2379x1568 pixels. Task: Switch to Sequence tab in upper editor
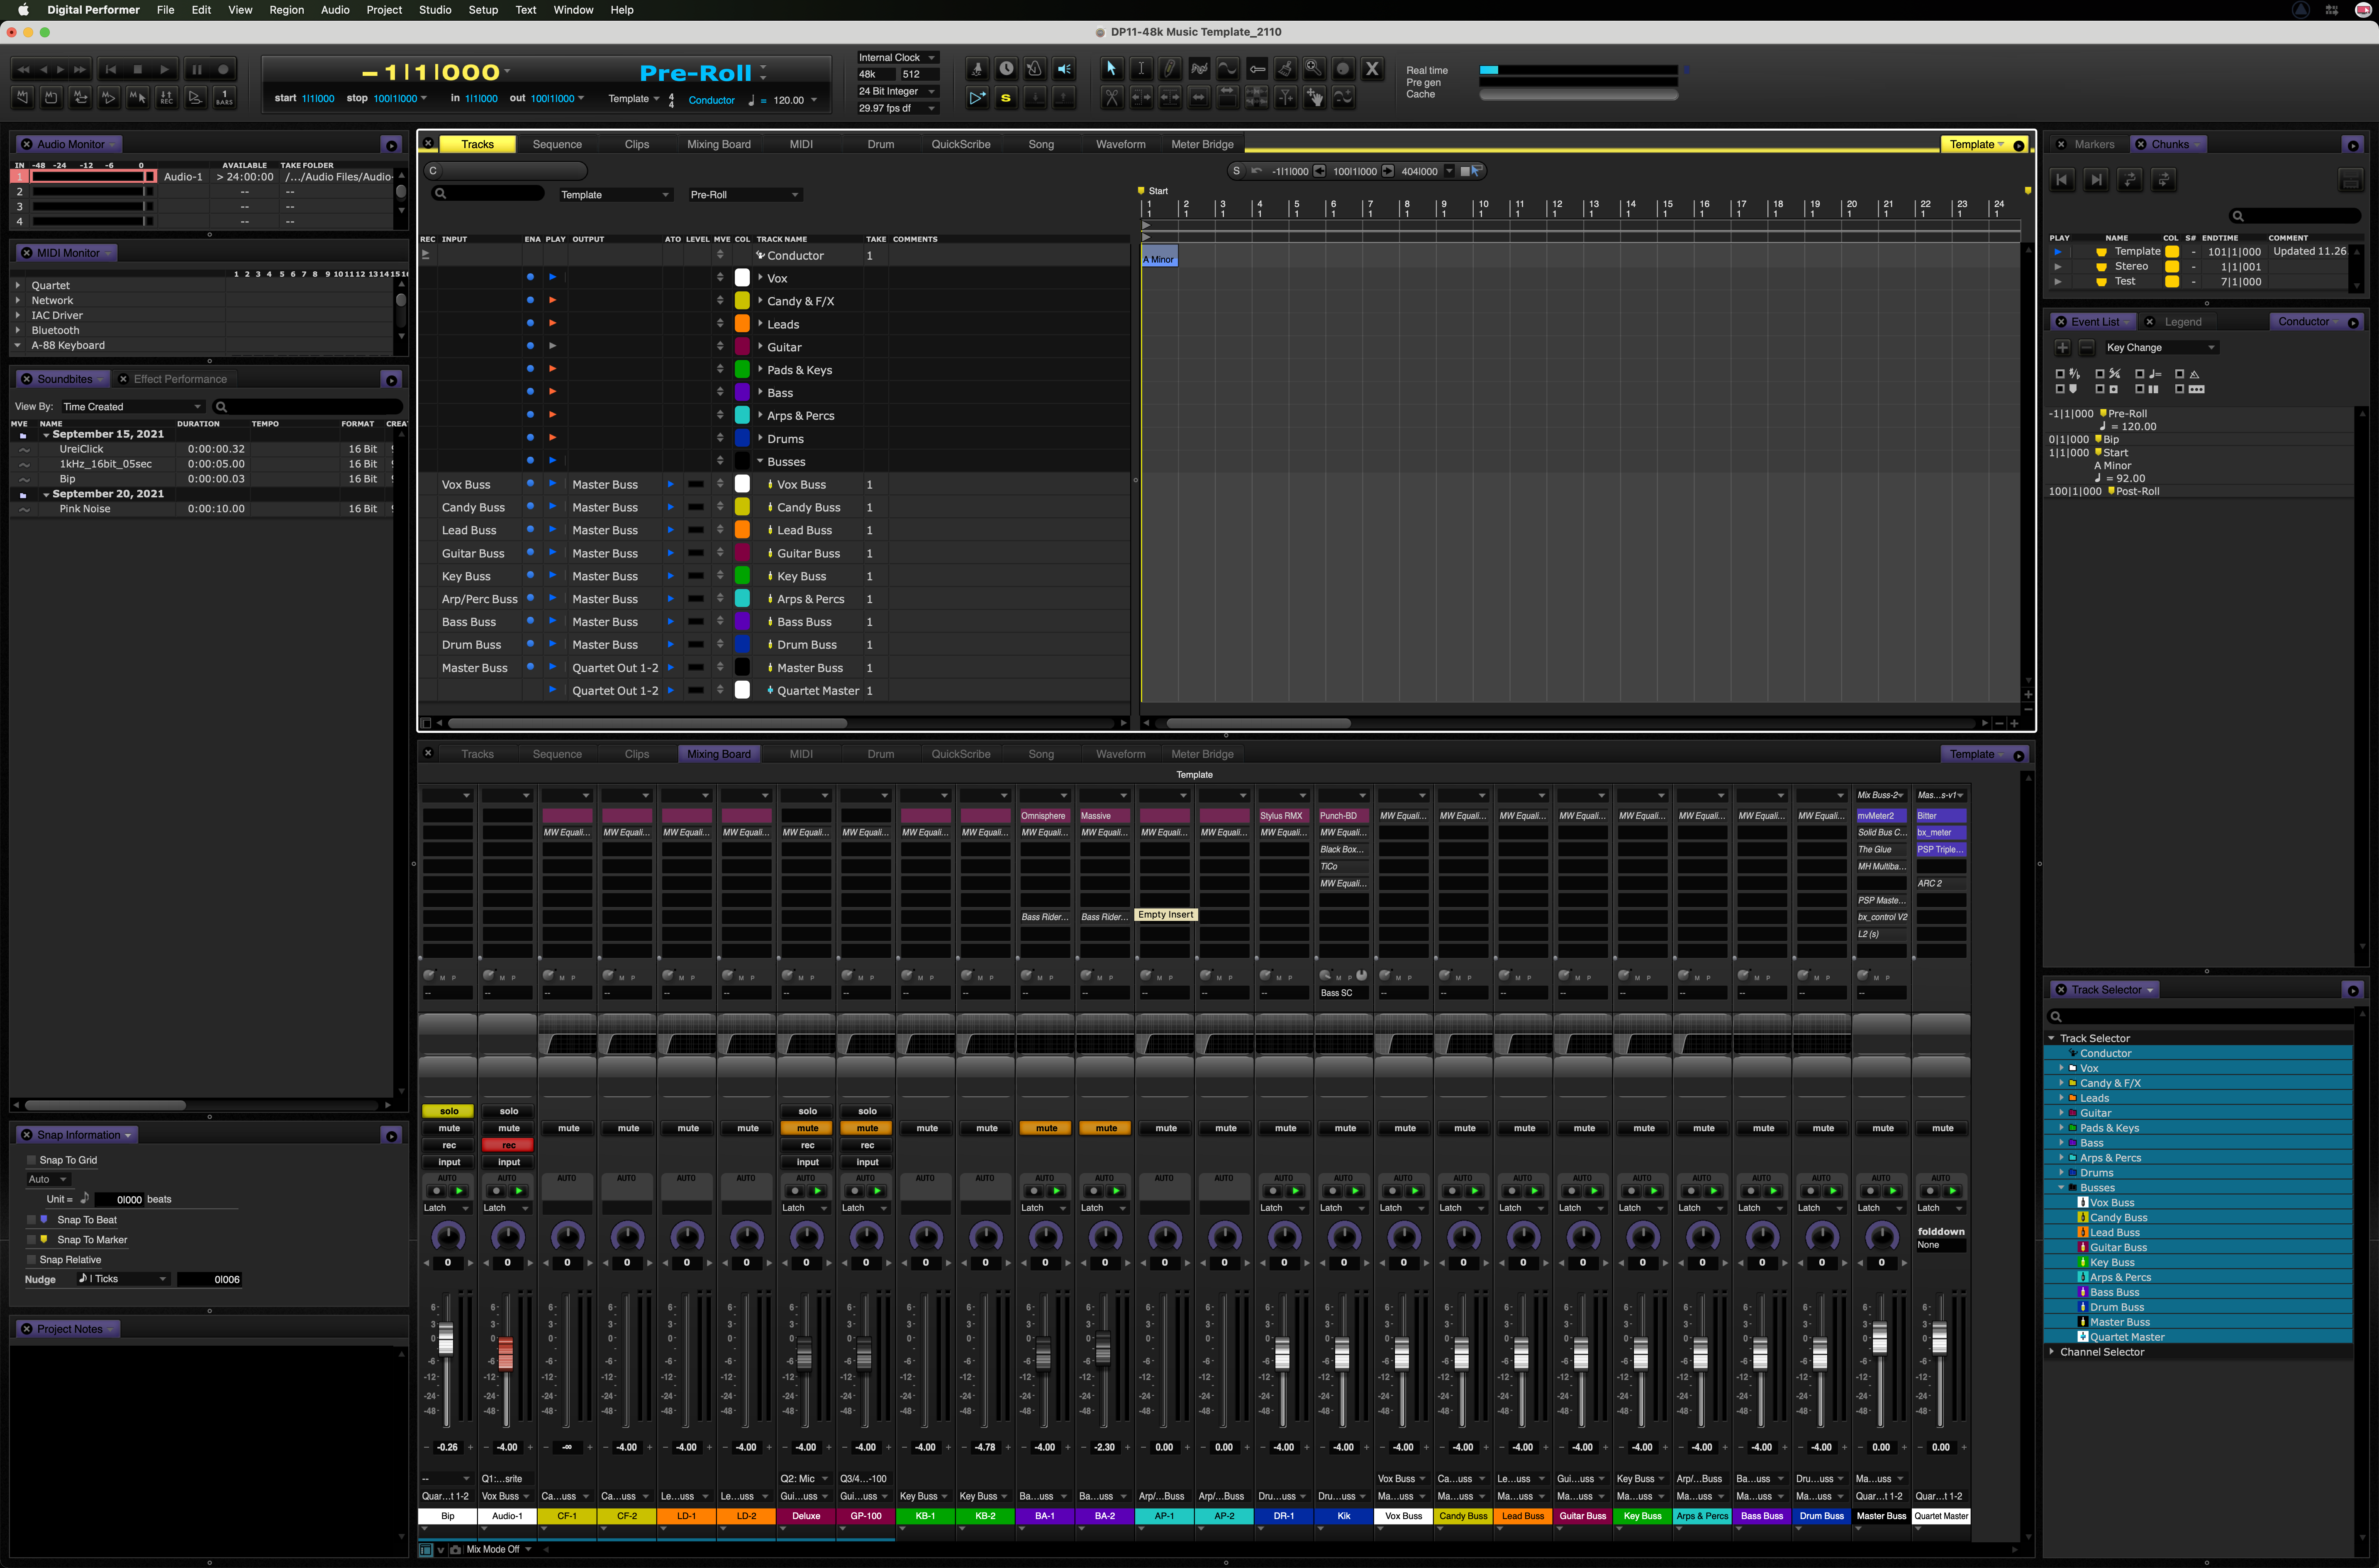[557, 144]
